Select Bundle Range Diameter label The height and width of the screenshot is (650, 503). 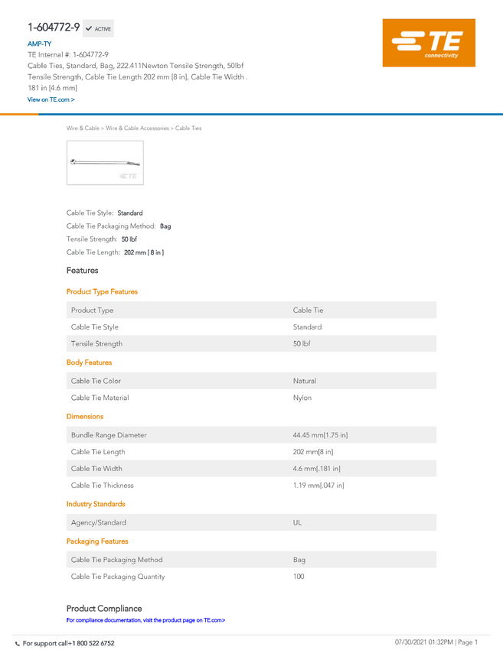pos(109,435)
